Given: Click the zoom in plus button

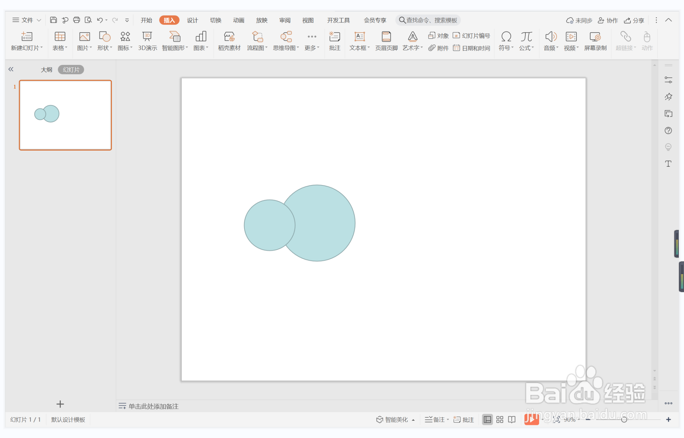Looking at the screenshot, I should tap(668, 419).
